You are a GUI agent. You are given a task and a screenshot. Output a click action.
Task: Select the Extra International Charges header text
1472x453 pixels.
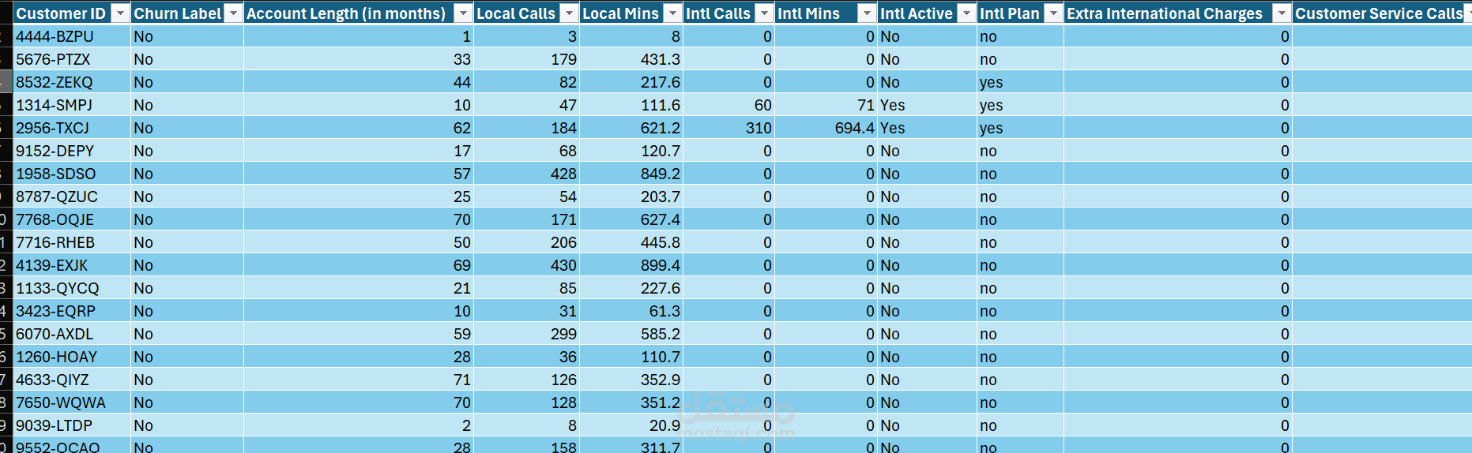(1165, 13)
